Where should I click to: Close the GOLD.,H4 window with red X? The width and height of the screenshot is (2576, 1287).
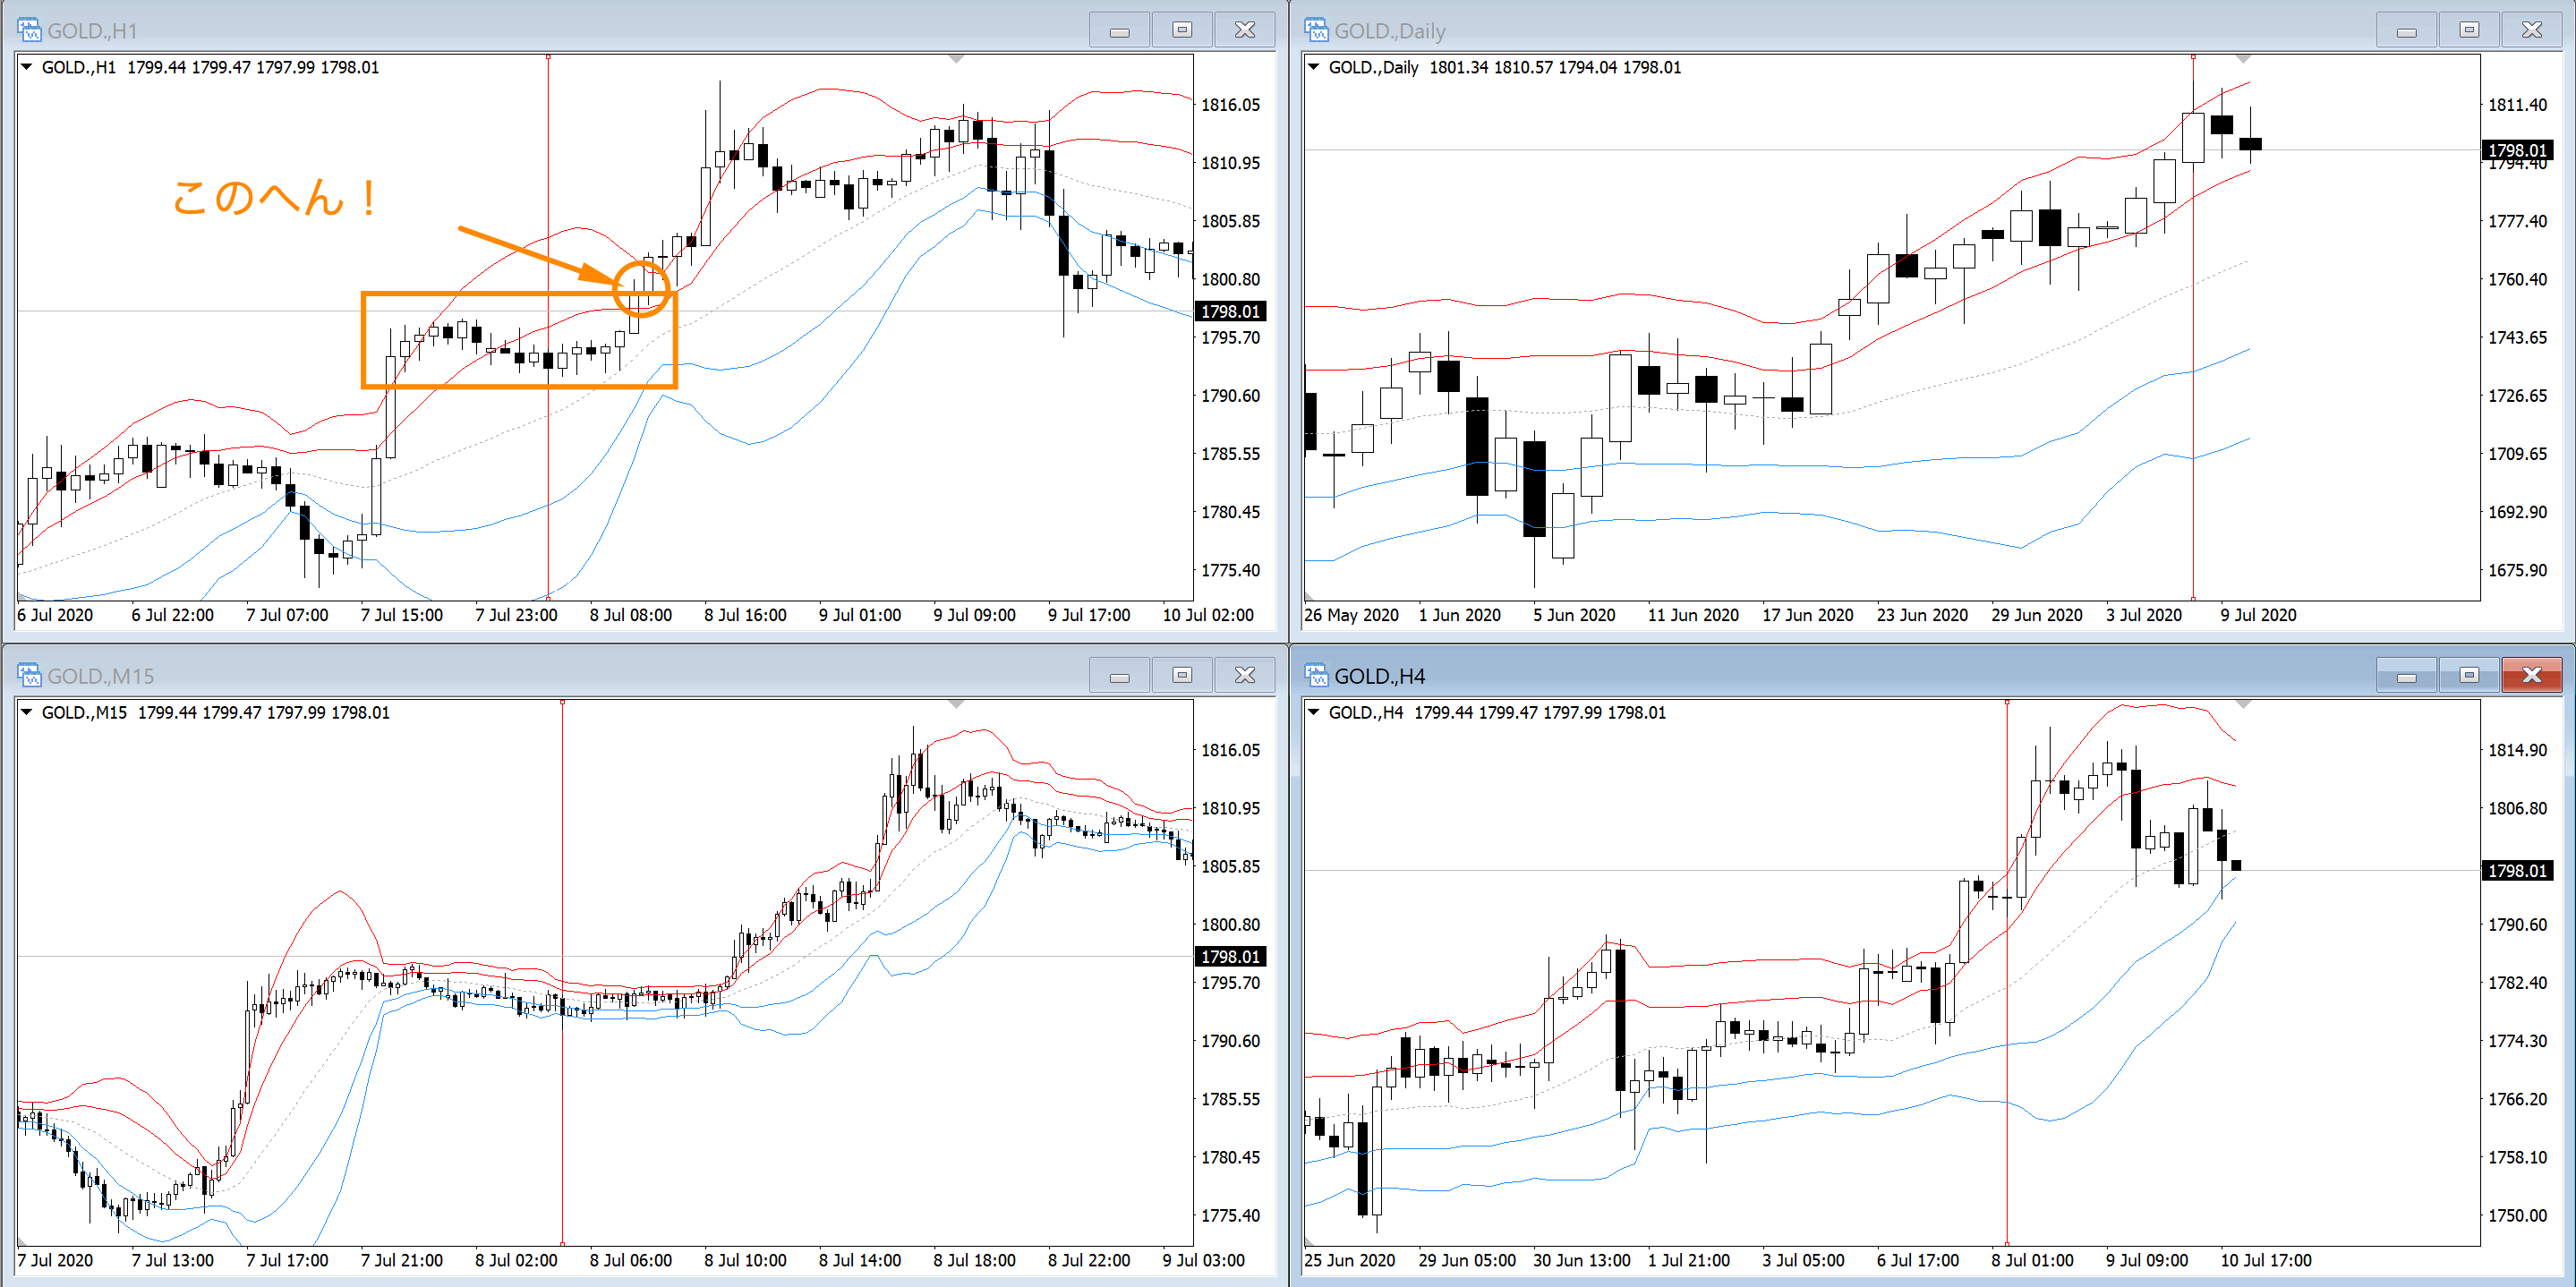pos(2531,675)
